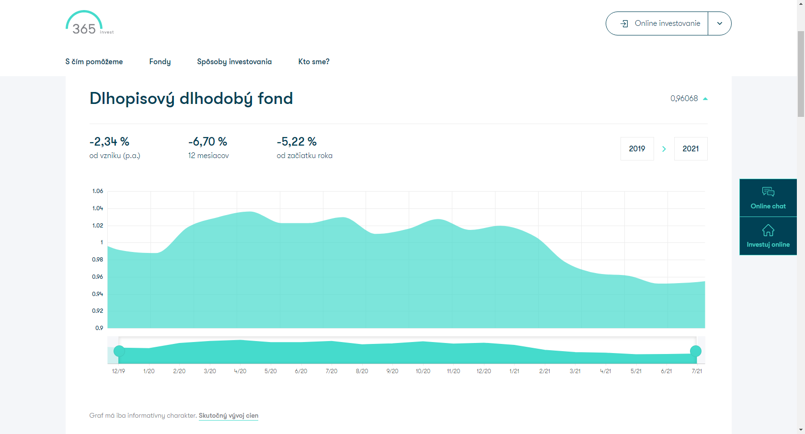The width and height of the screenshot is (805, 434).
Task: Open the S čím pomôžeme menu
Action: (x=94, y=62)
